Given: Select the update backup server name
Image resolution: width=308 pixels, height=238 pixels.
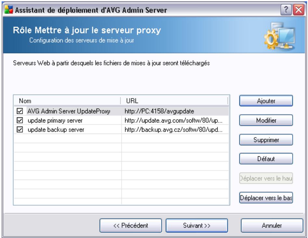Looking at the screenshot, I should point(56,130).
